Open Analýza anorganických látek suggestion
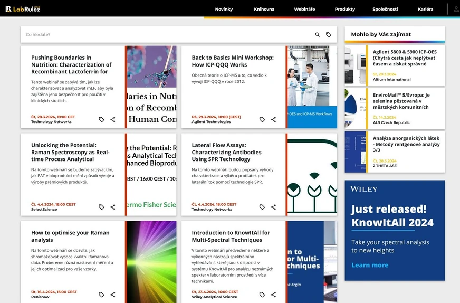This screenshot has height=303, width=460. coord(406,144)
